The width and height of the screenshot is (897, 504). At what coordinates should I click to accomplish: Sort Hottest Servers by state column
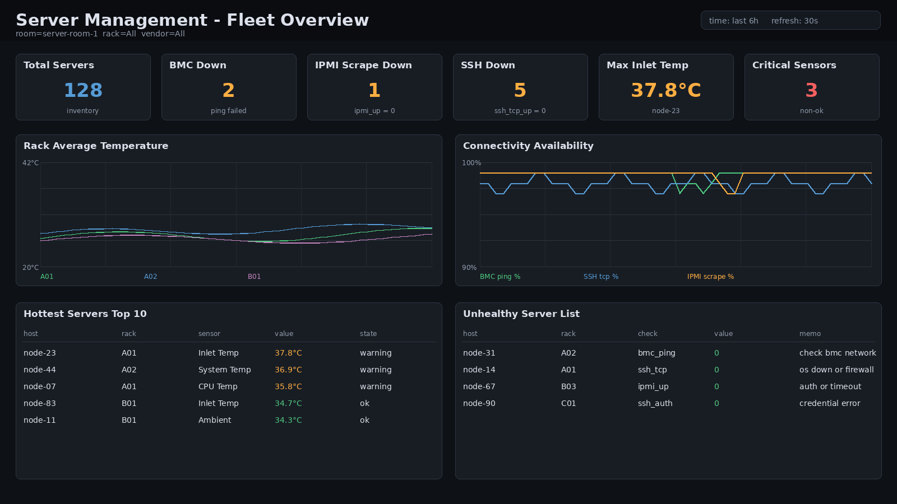click(x=368, y=334)
